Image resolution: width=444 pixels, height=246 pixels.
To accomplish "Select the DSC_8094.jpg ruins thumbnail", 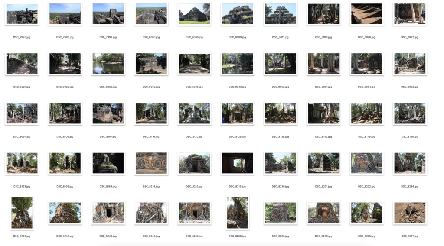I will [x=22, y=113].
